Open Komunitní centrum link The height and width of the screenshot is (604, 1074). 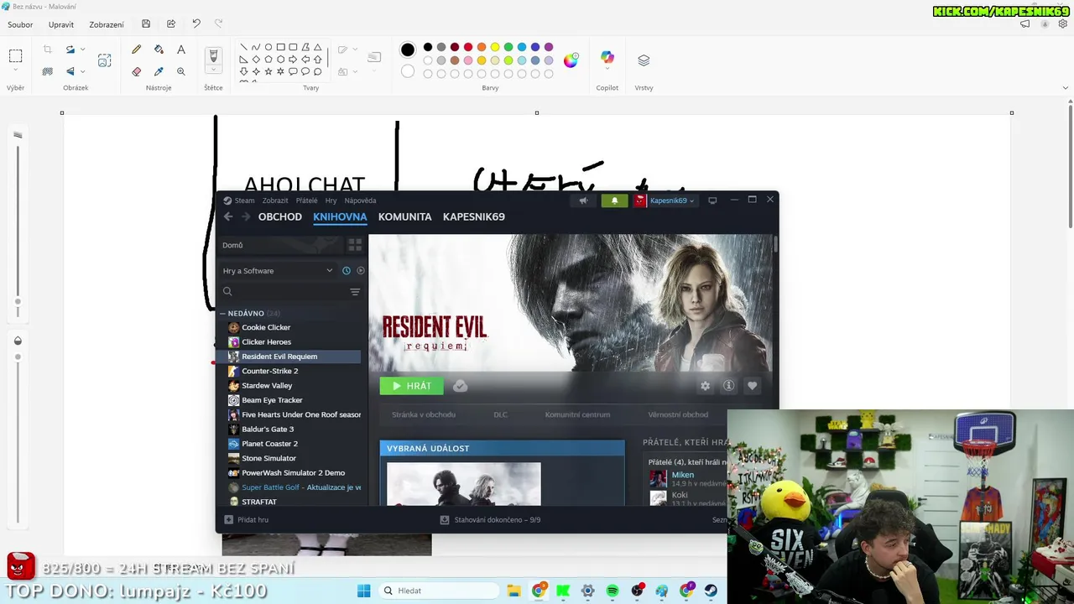(x=577, y=414)
